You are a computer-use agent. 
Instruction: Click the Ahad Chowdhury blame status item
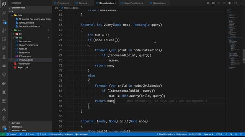pos(171,134)
